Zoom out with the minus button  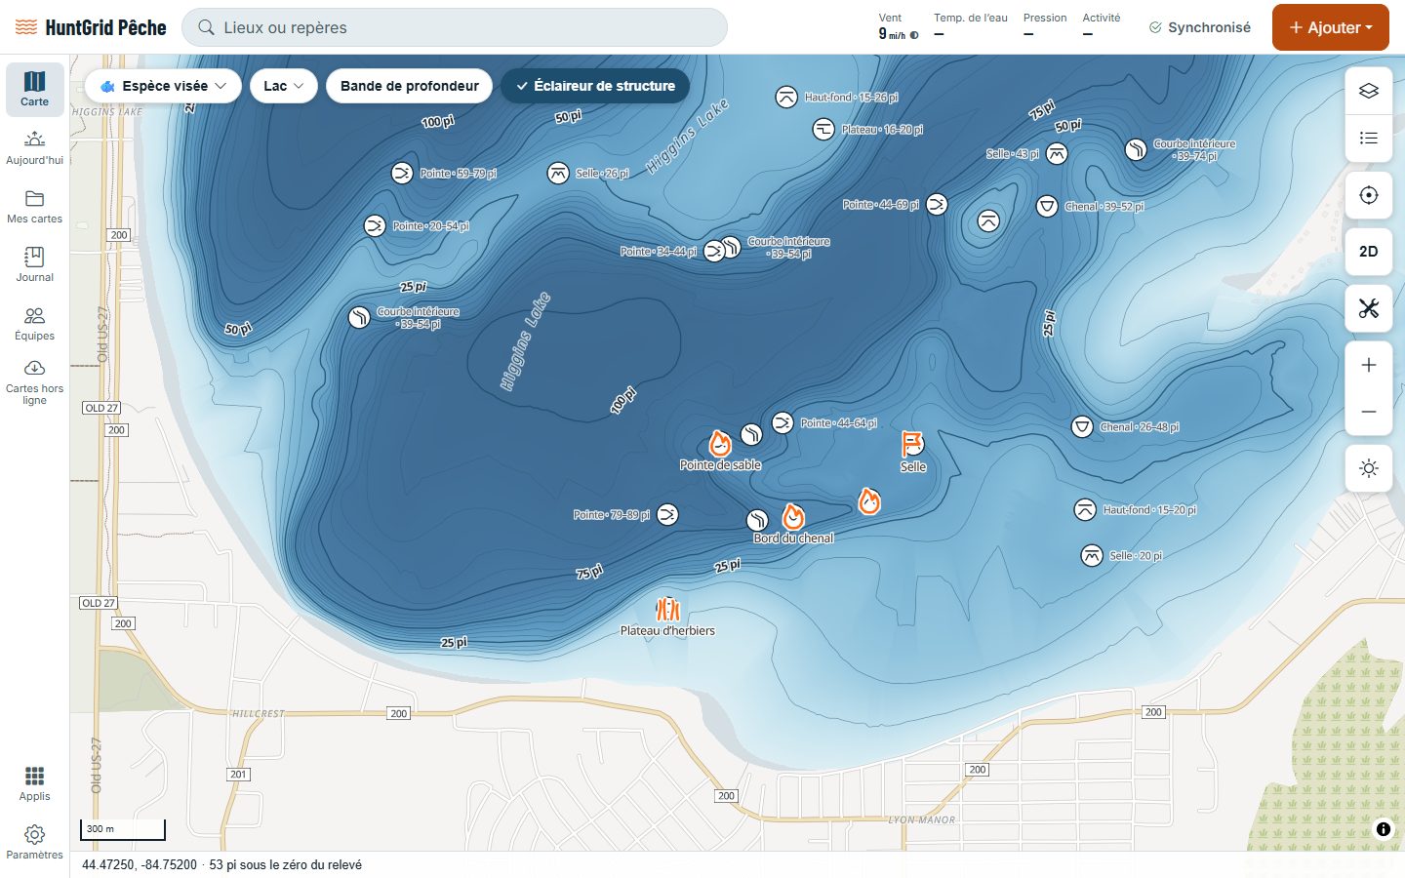click(1369, 412)
